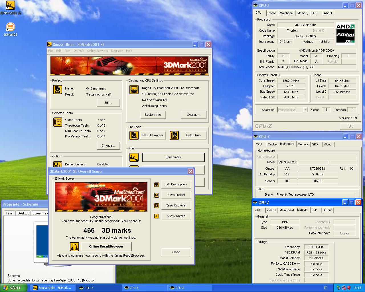Click the Core Speed value 1662.2 MHz
The height and width of the screenshot is (292, 365).
tap(291, 81)
